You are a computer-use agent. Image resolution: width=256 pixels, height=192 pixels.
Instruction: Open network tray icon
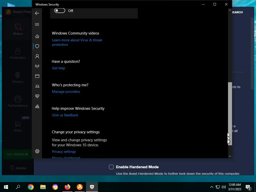218,187
